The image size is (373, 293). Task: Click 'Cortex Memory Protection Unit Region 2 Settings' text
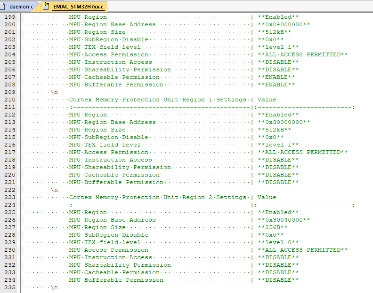pos(157,197)
